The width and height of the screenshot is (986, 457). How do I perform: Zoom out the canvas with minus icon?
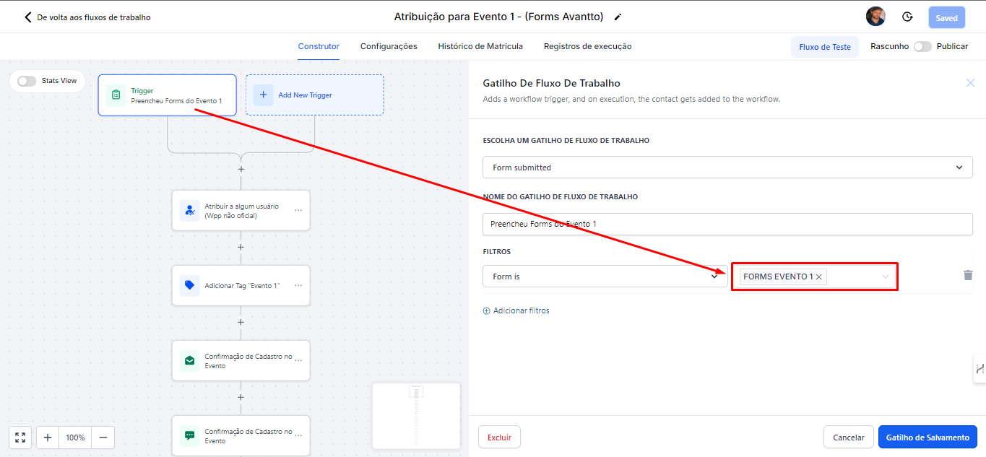point(103,438)
